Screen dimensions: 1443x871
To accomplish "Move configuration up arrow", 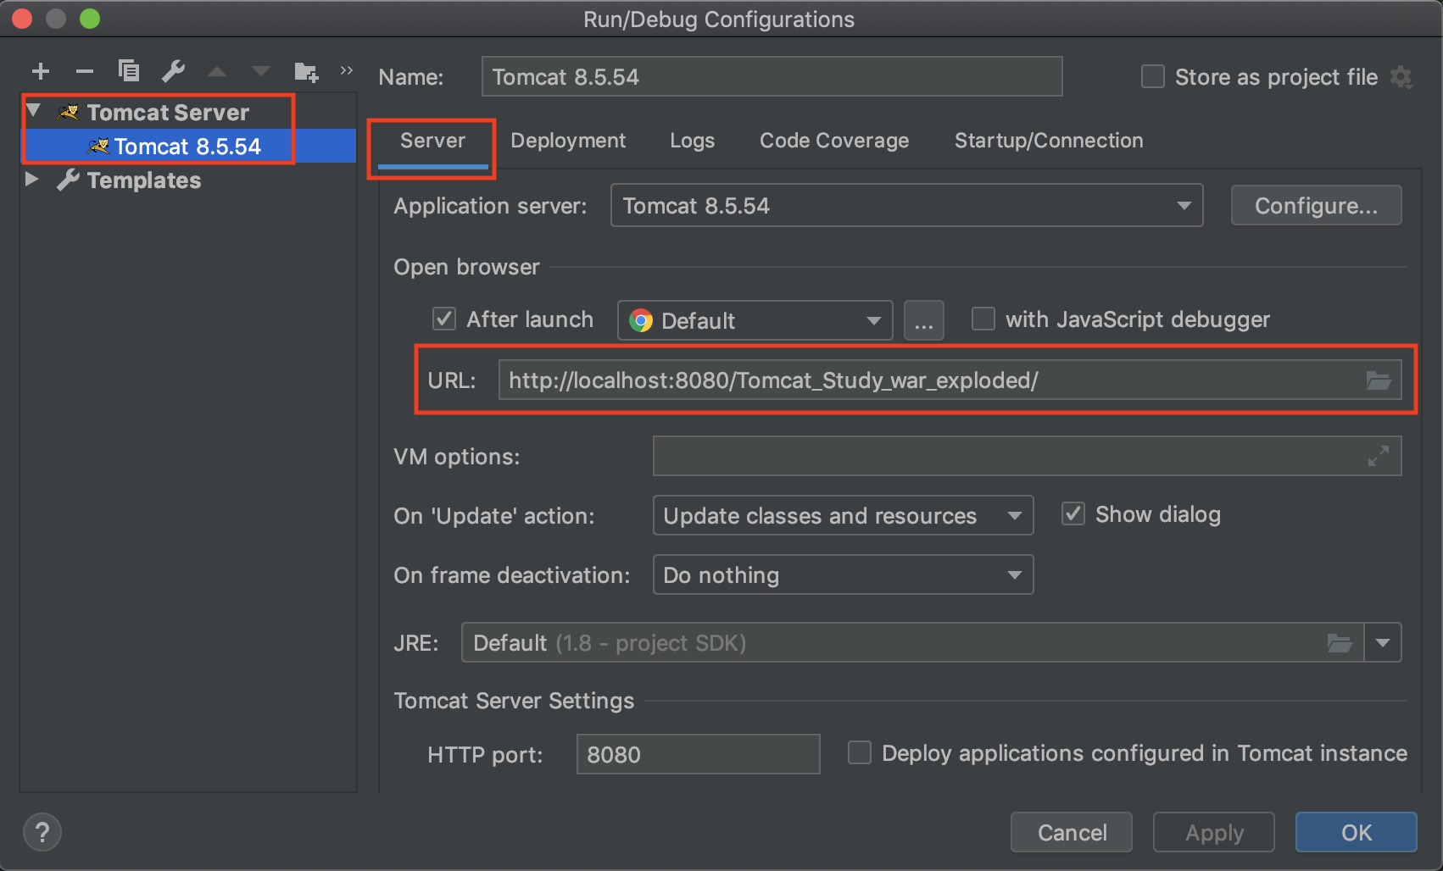I will pos(217,71).
